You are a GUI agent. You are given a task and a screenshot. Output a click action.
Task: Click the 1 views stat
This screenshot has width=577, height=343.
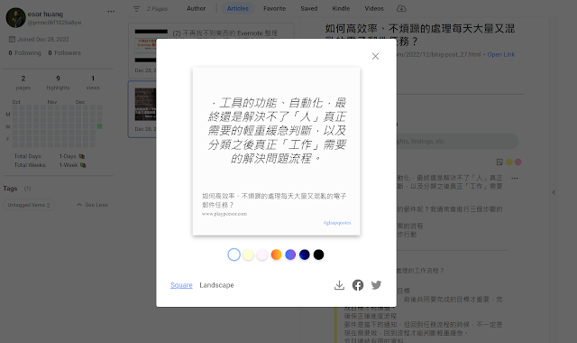coord(93,82)
